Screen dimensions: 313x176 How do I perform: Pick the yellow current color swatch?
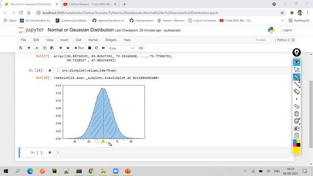pos(297,150)
